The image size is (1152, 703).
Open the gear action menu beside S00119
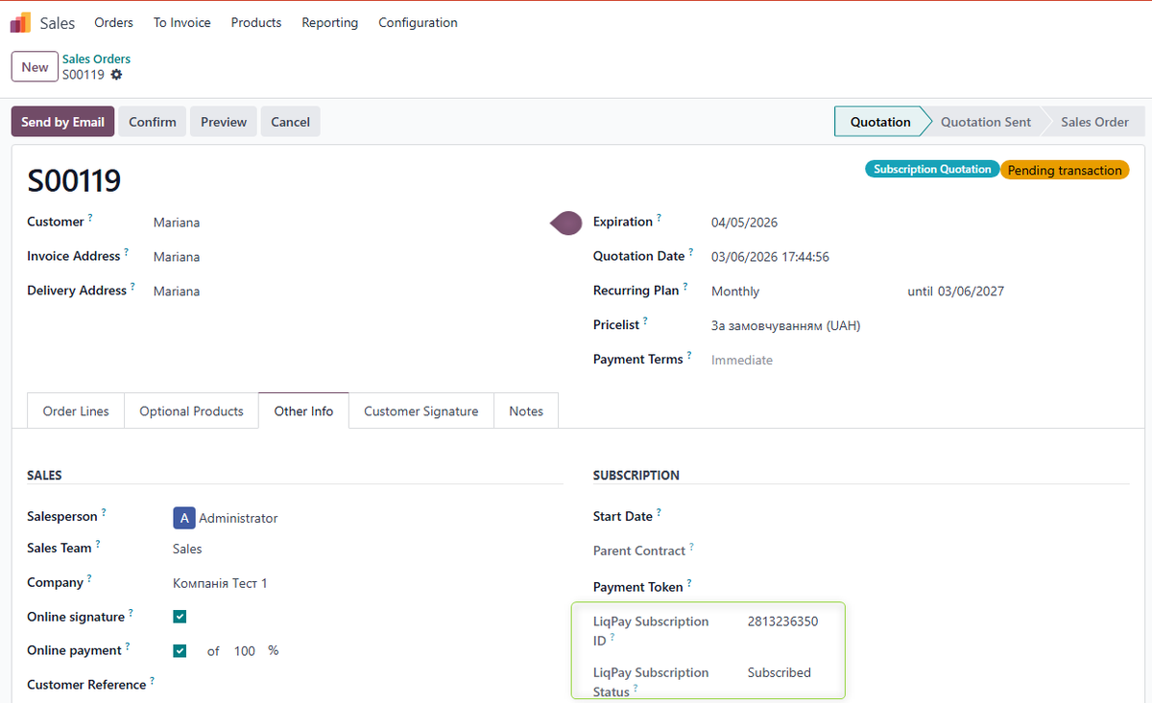click(116, 74)
